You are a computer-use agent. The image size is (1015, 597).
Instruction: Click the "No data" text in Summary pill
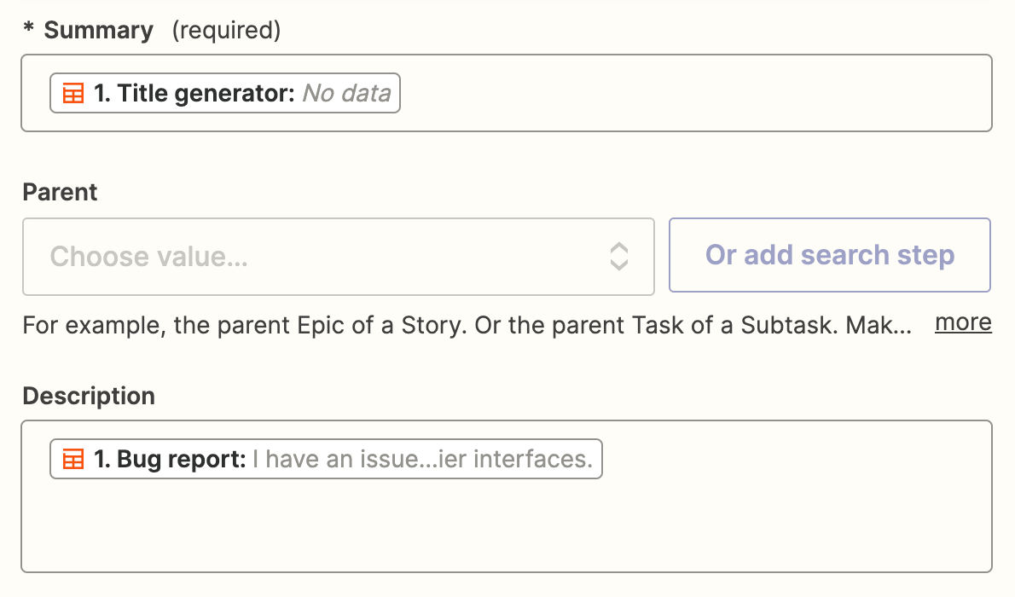pyautogui.click(x=346, y=94)
